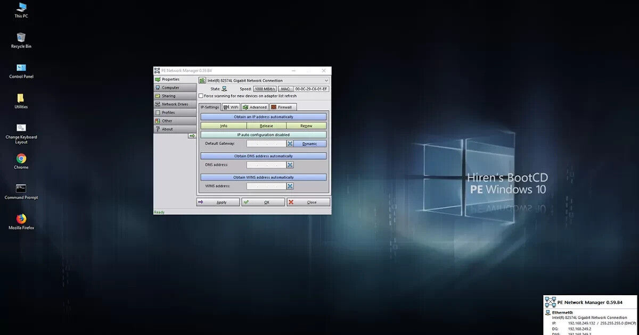Click the 1000 MBit/s speed button
Viewport: 639px width, 335px height.
(x=265, y=89)
